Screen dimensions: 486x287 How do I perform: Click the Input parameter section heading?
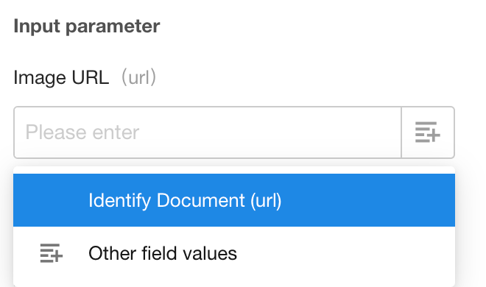87,26
